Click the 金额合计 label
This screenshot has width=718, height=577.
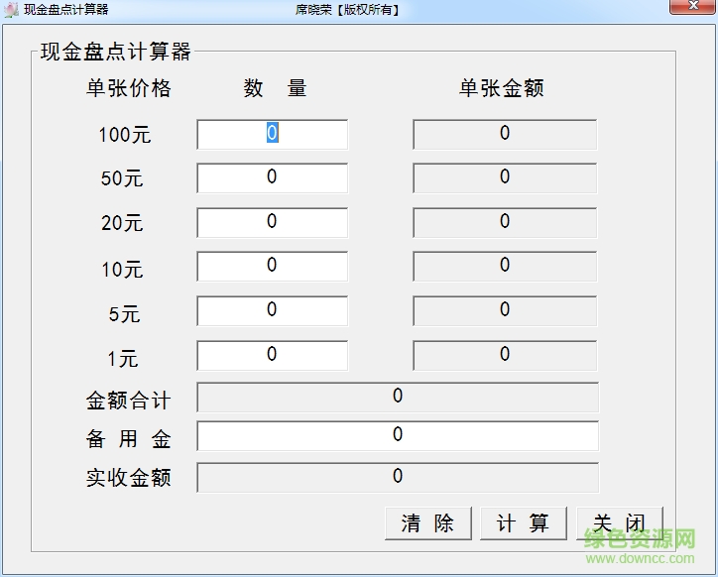(x=129, y=401)
